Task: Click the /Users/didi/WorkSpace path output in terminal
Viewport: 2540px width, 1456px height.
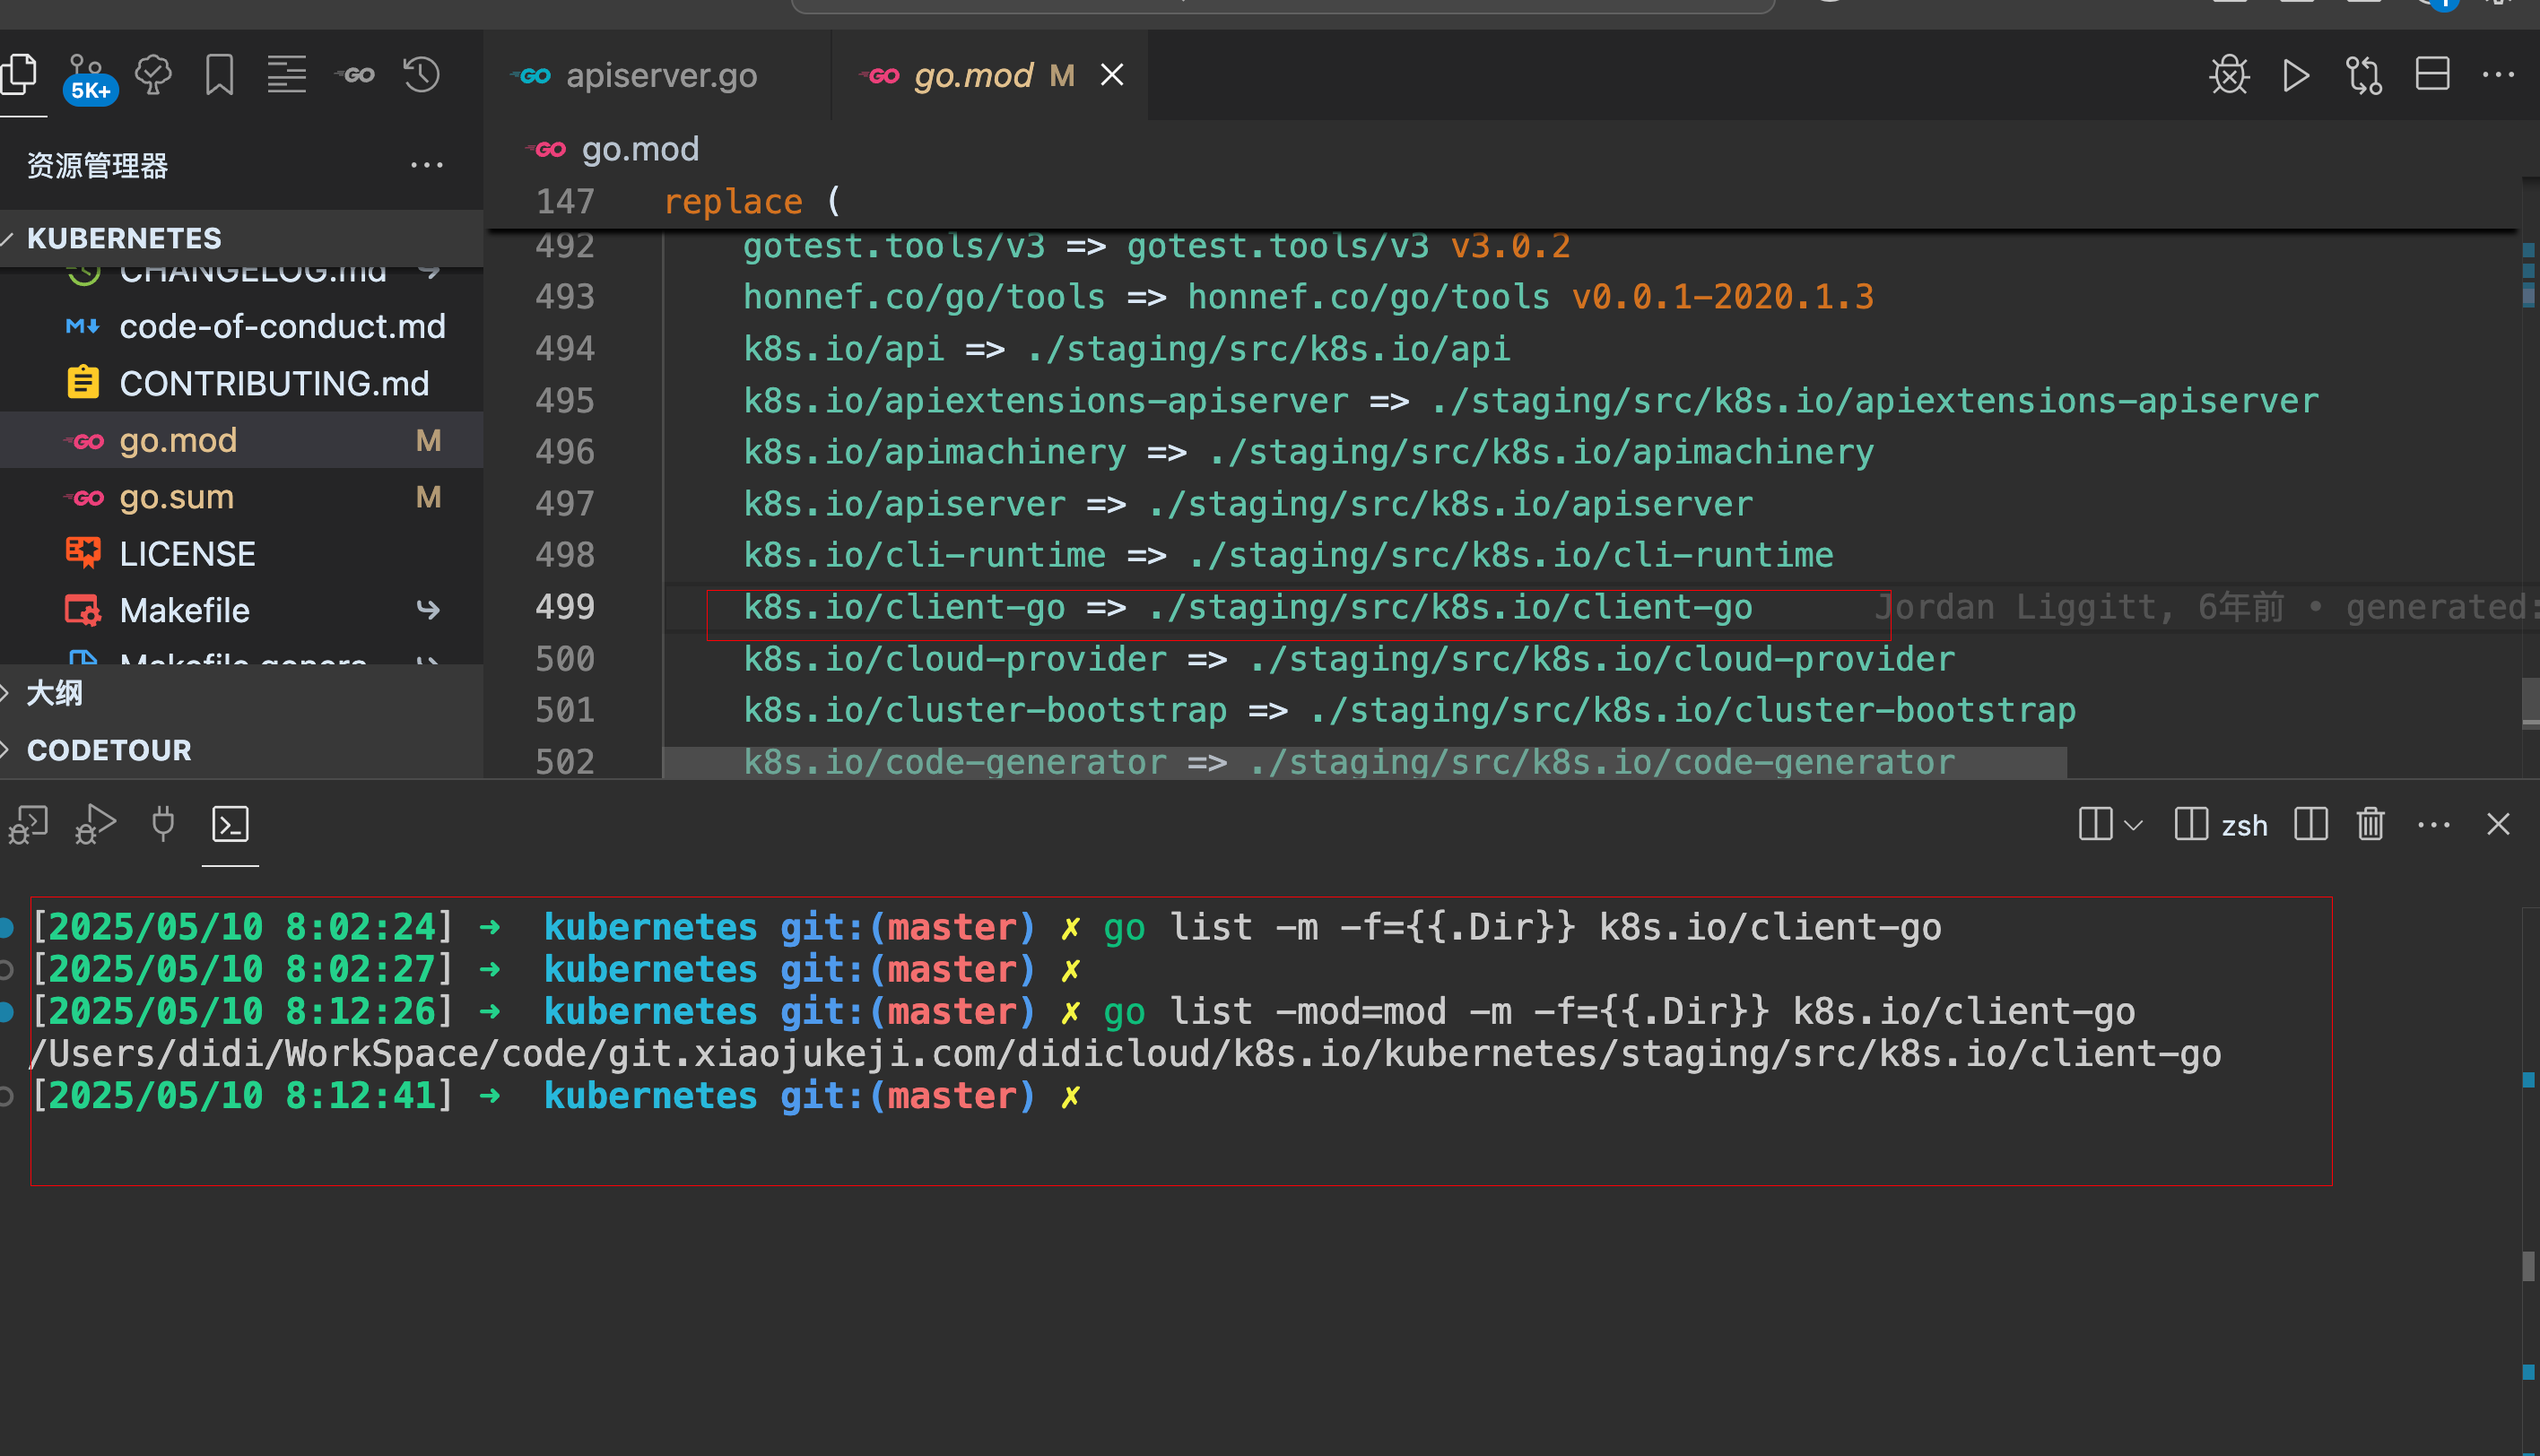Action: tap(1126, 1054)
